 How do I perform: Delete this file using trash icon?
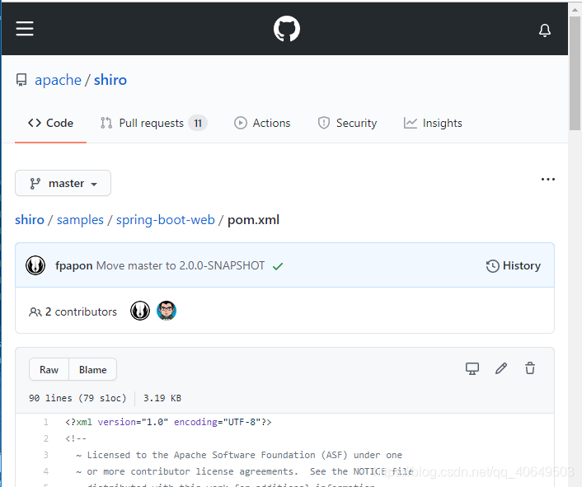[x=530, y=368]
